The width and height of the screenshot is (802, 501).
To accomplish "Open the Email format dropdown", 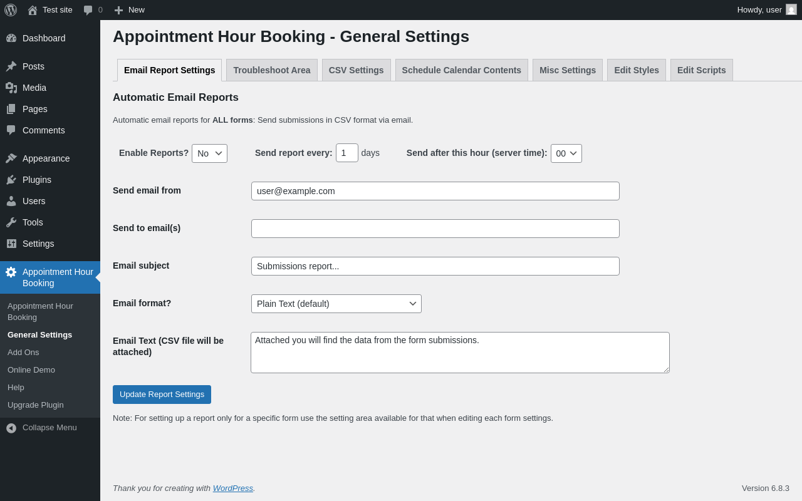I will tap(336, 304).
